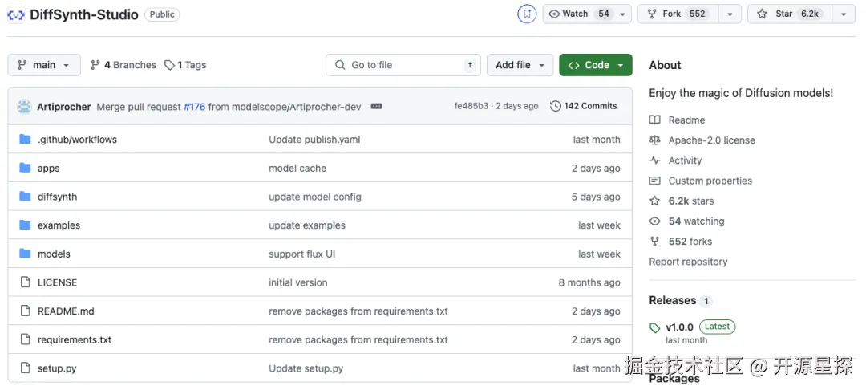The width and height of the screenshot is (866, 390).
Task: Click the eye icon beside 54 watching
Action: click(654, 221)
